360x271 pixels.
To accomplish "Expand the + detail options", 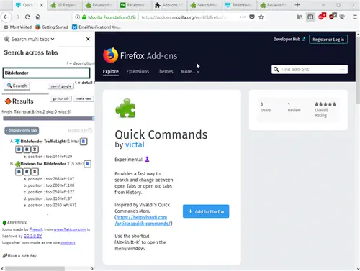I will tap(85, 83).
